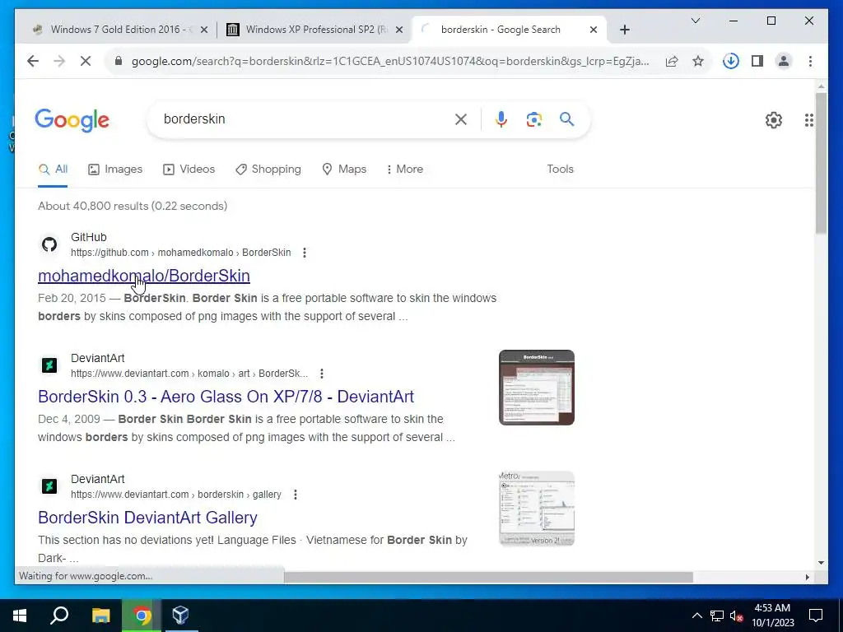Open Google quick settings gear
Screen dimensions: 843x632
pos(774,120)
